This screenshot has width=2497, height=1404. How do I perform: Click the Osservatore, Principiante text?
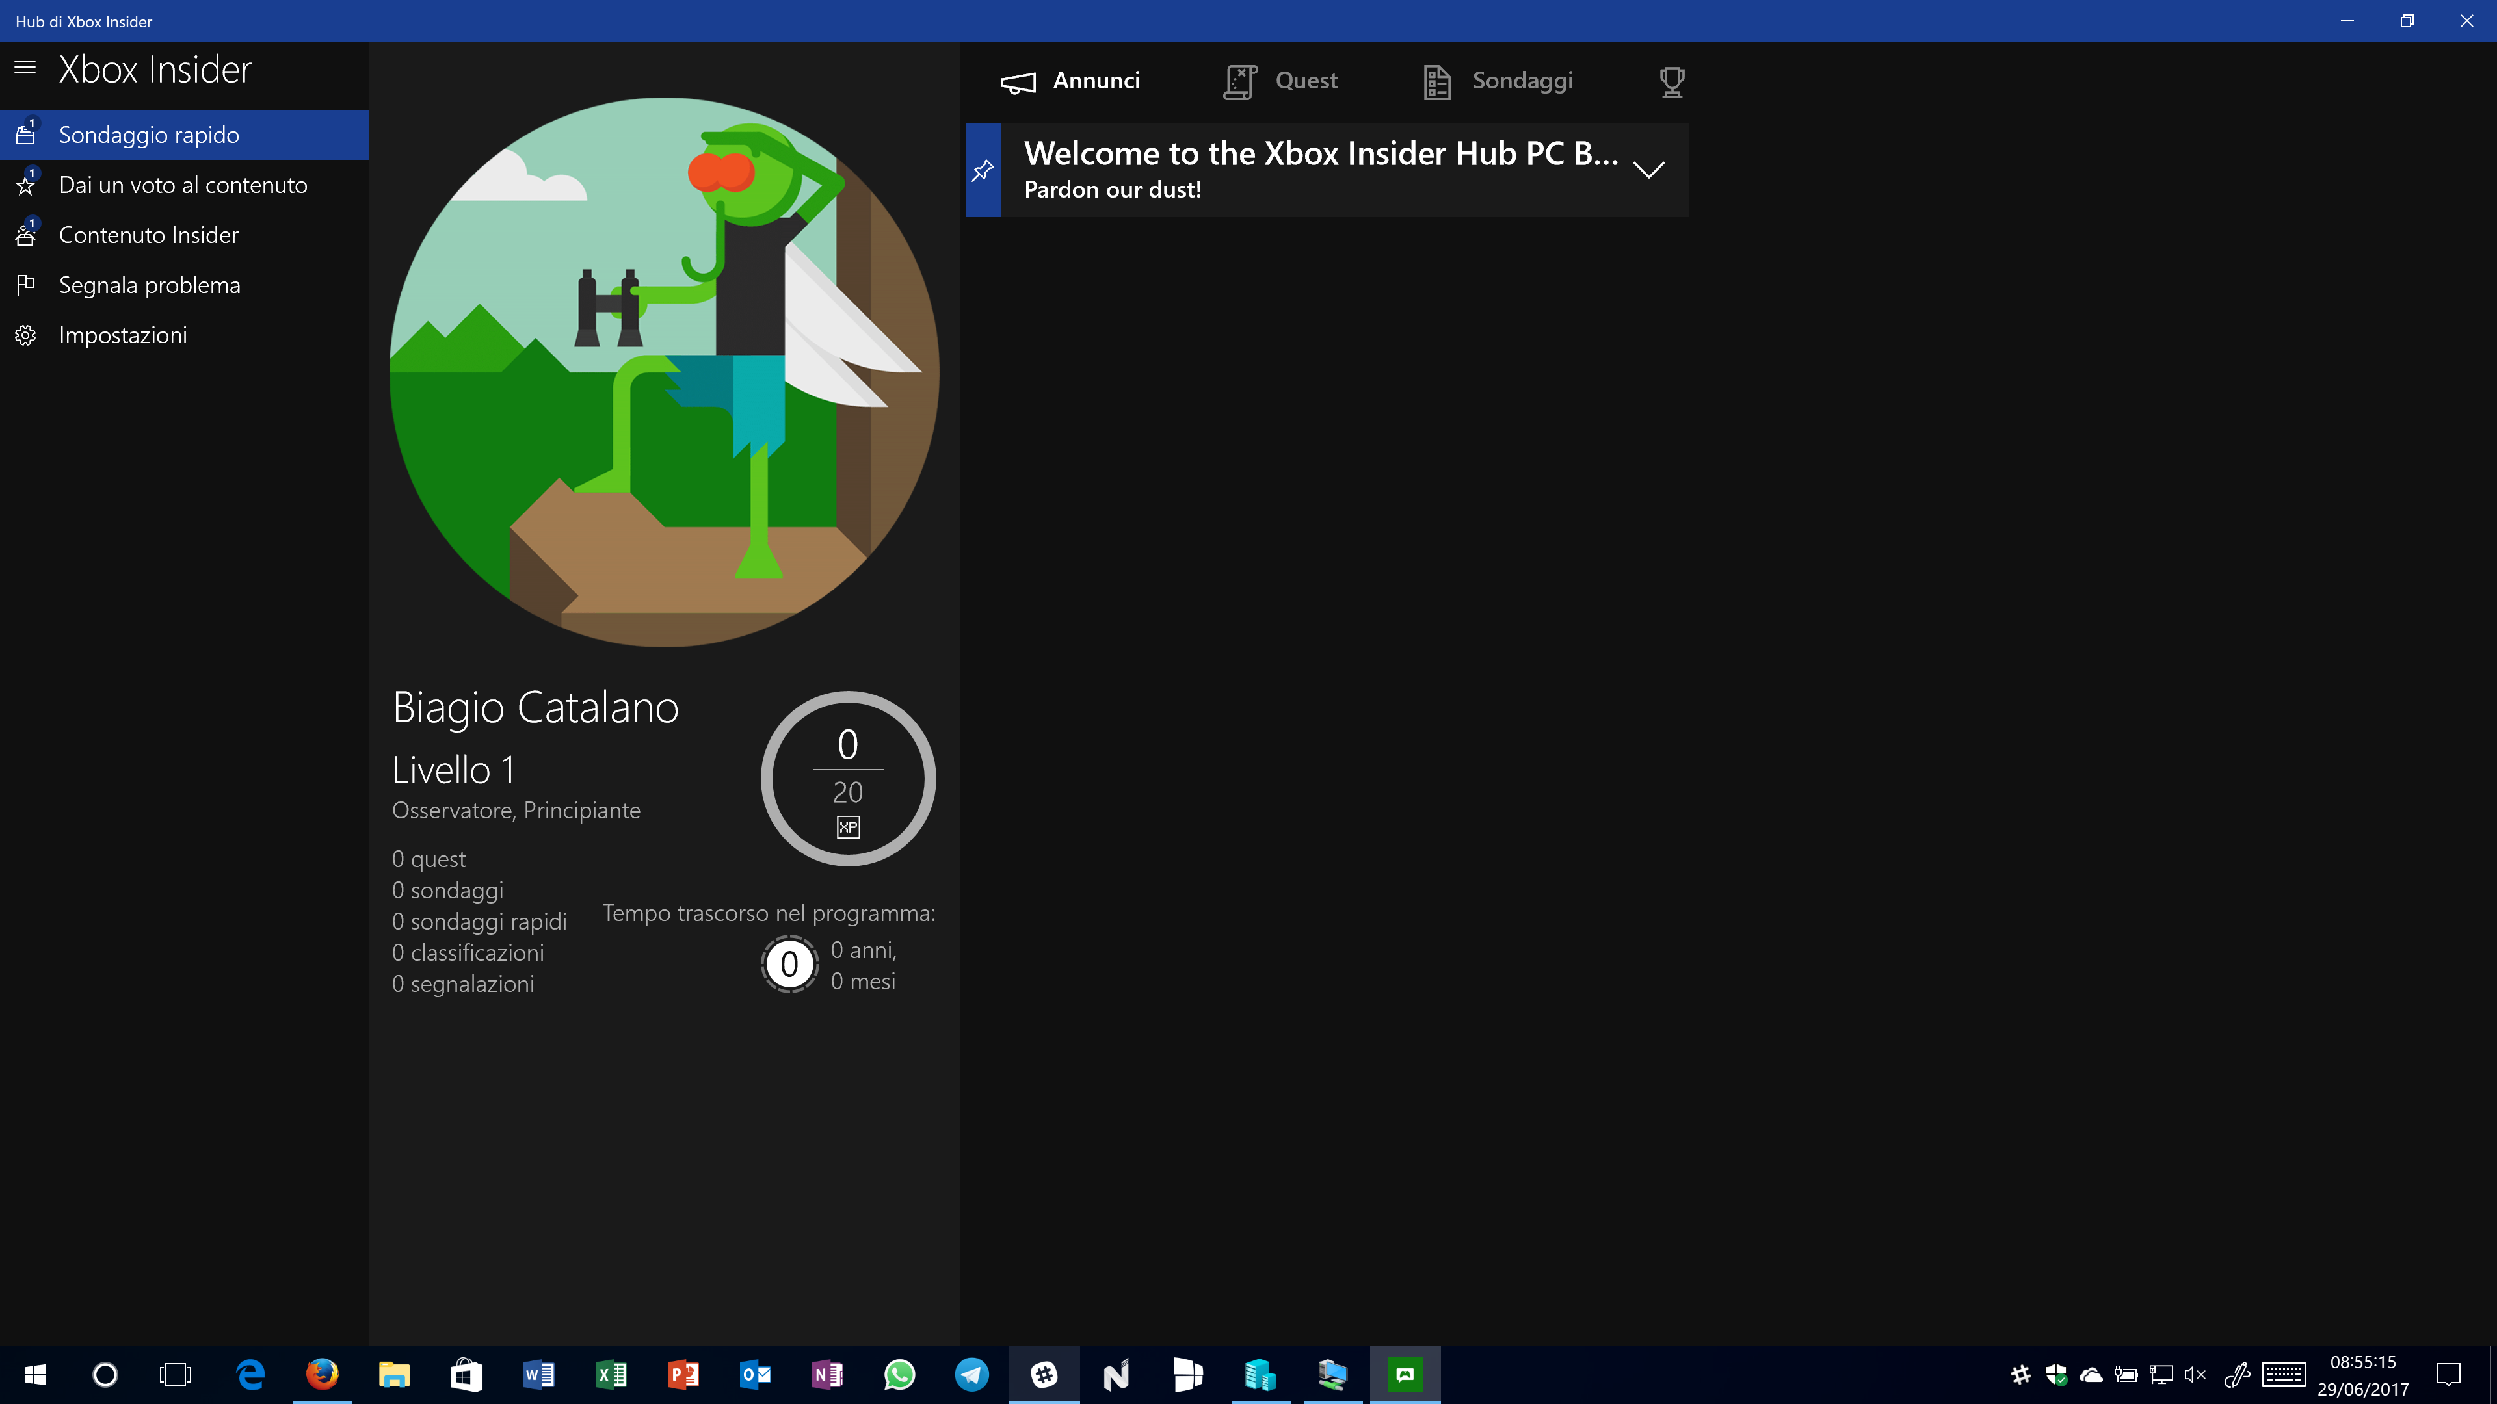(x=516, y=810)
